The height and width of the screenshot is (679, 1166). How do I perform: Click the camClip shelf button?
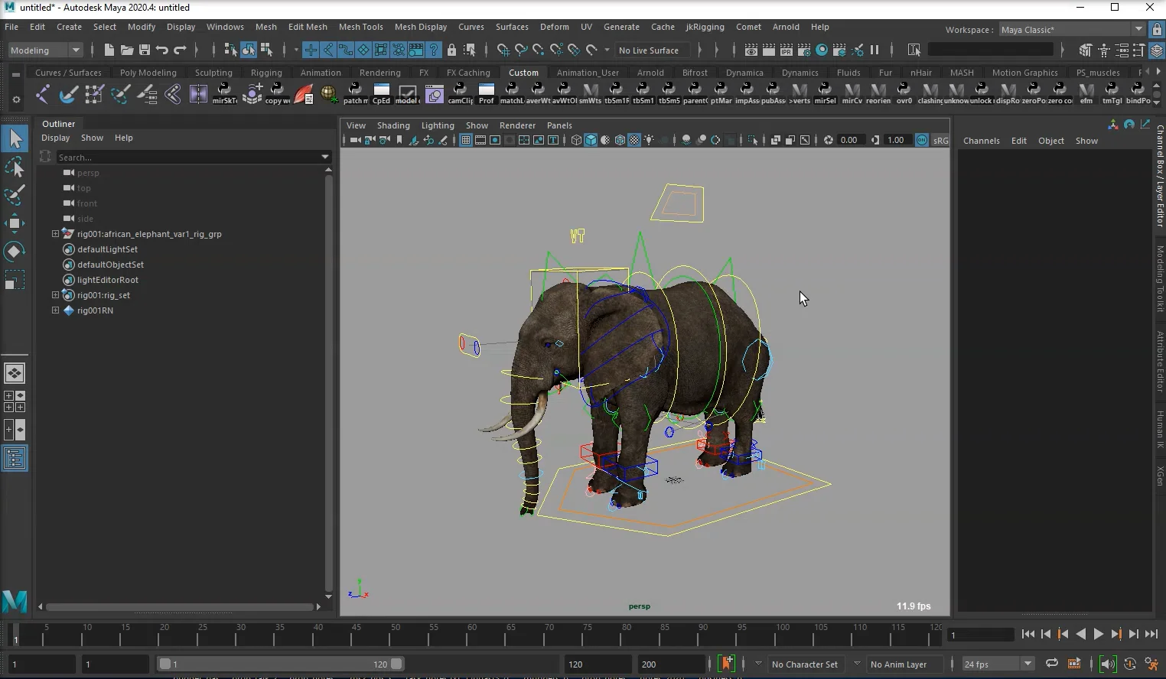(460, 94)
